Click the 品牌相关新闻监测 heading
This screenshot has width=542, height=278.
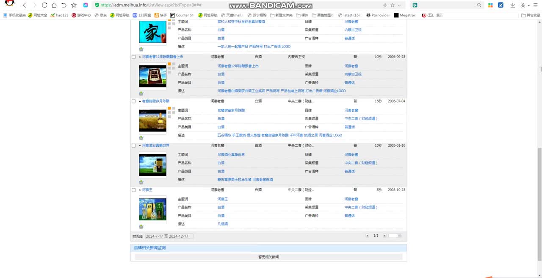pyautogui.click(x=149, y=248)
